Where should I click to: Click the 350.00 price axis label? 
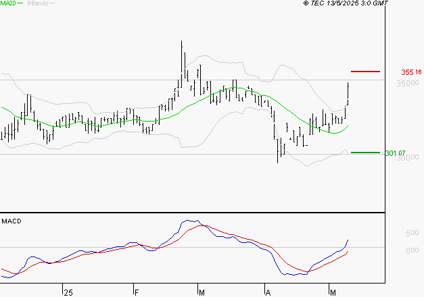[408, 83]
